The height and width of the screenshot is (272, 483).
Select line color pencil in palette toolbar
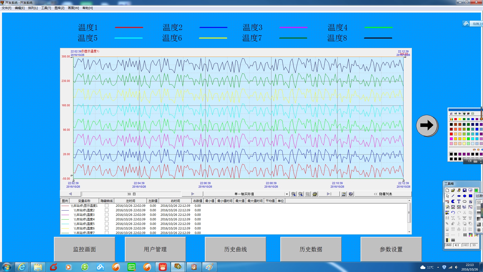click(x=451, y=114)
